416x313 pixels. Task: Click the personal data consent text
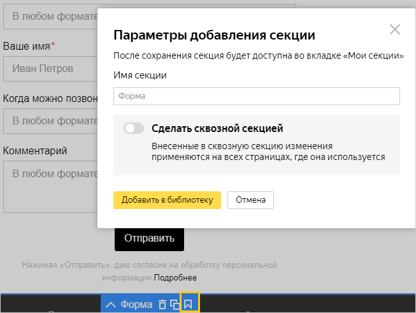[x=149, y=264]
